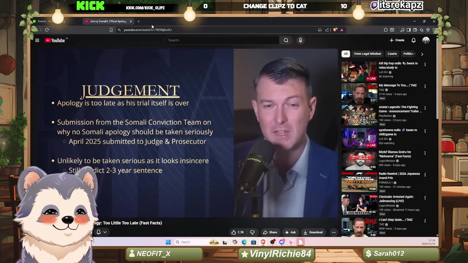Open the Avatar Legends trailer thumbnail
The width and height of the screenshot is (468, 263).
[x=359, y=115]
